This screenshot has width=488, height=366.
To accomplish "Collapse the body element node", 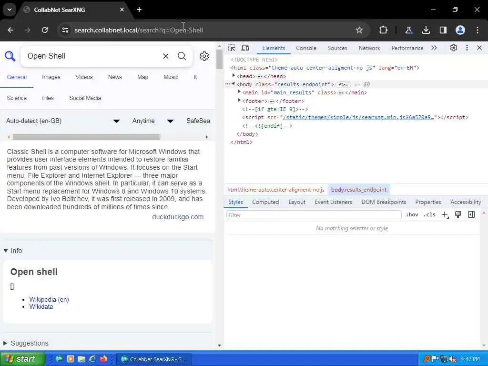I will coord(233,83).
